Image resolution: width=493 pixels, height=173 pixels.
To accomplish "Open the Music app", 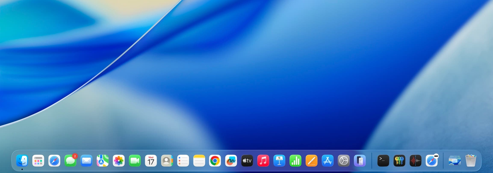I will pyautogui.click(x=263, y=161).
